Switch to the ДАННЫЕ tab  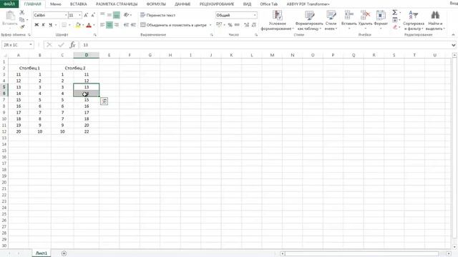click(182, 4)
